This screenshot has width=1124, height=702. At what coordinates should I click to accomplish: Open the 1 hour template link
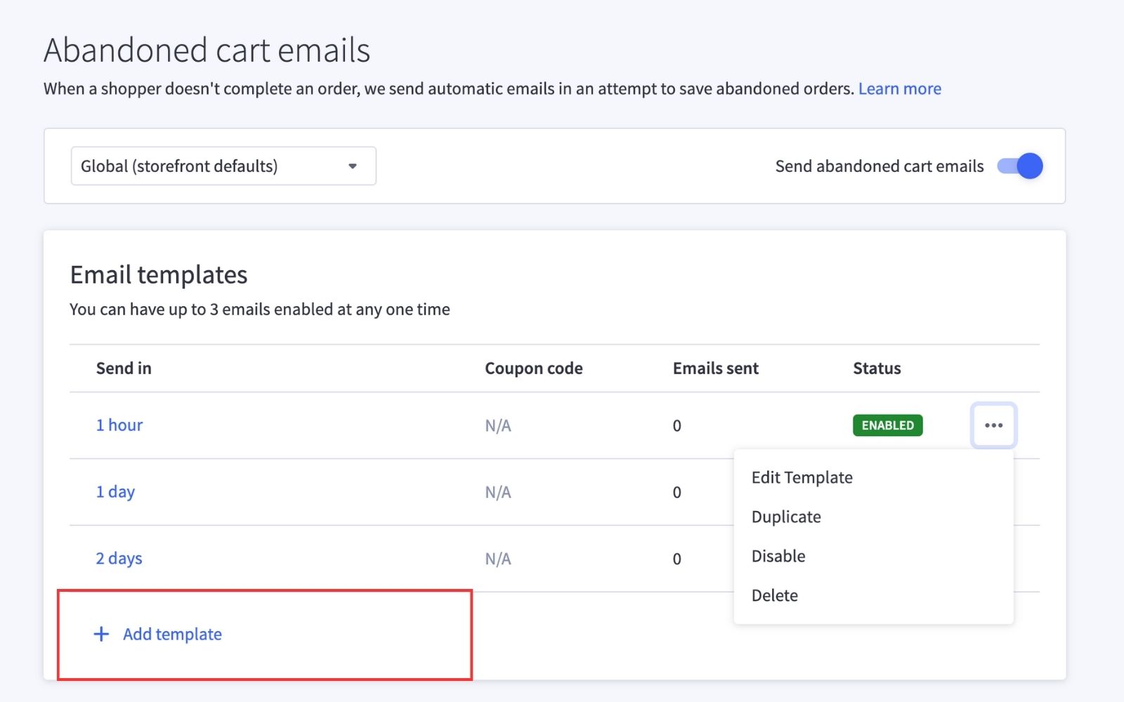(119, 425)
